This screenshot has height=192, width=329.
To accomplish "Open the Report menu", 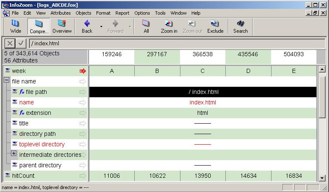I will (x=122, y=13).
